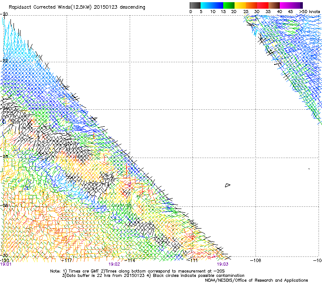Click the '-117' longitude axis label
The image size is (322, 283).
point(67,260)
